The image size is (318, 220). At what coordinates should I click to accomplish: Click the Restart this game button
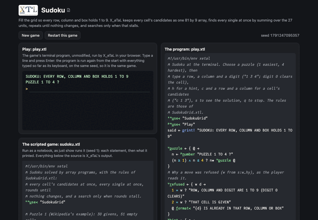pyautogui.click(x=63, y=35)
